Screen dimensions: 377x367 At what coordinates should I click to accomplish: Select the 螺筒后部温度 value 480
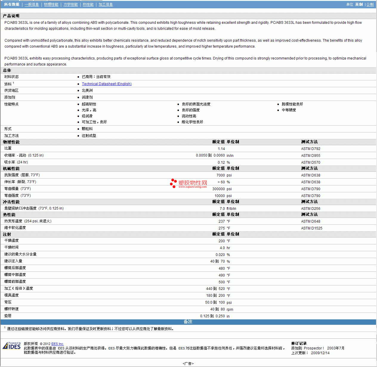(x=222, y=268)
